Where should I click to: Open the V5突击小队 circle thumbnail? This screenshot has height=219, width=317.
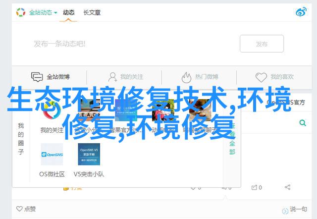coord(89,154)
